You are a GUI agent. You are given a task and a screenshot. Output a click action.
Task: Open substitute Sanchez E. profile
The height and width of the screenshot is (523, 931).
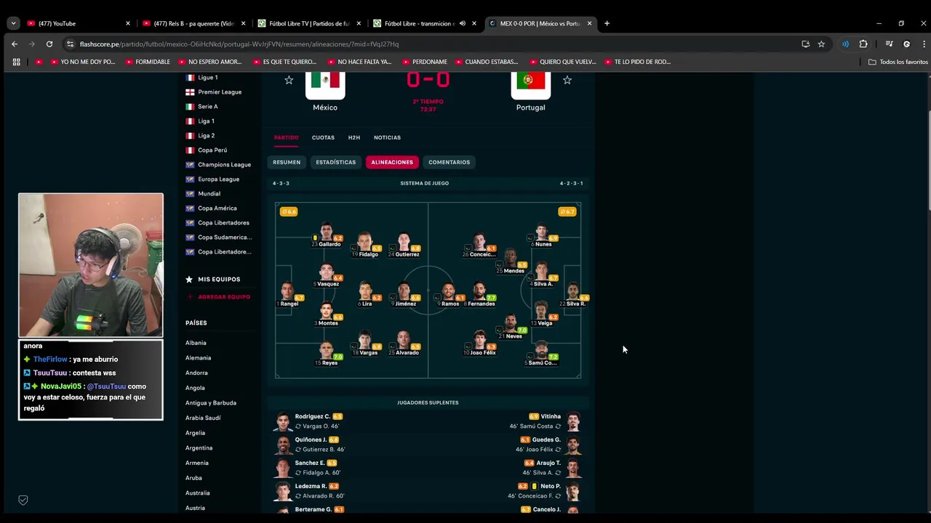(310, 463)
